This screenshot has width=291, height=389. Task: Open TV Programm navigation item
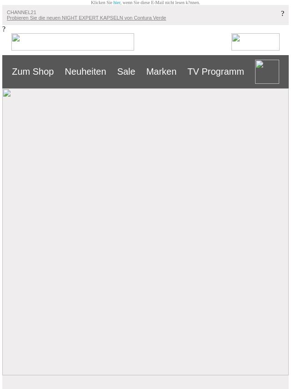click(216, 72)
